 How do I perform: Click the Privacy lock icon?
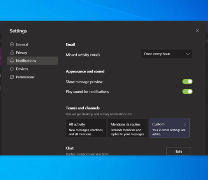12,53
